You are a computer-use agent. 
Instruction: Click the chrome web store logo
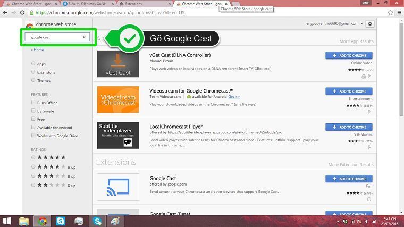click(30, 25)
